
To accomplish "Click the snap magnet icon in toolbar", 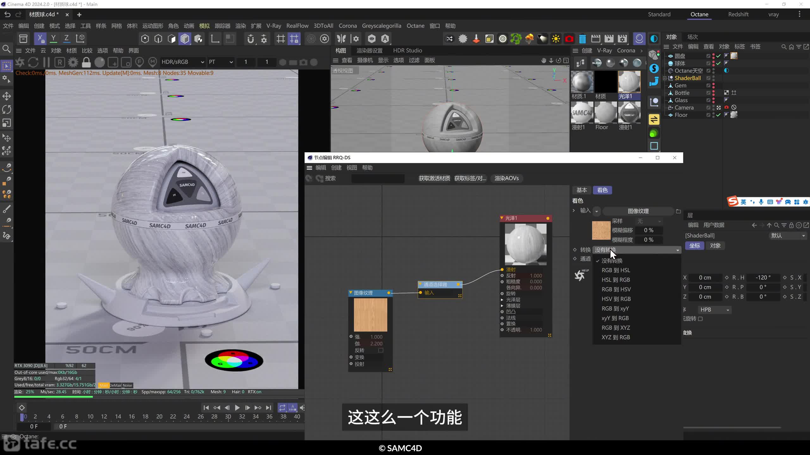I will coord(250,39).
